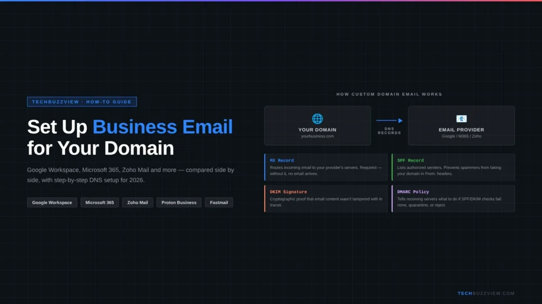Click the Fastmail tag
Screen dimensions: 542x304
(219, 203)
